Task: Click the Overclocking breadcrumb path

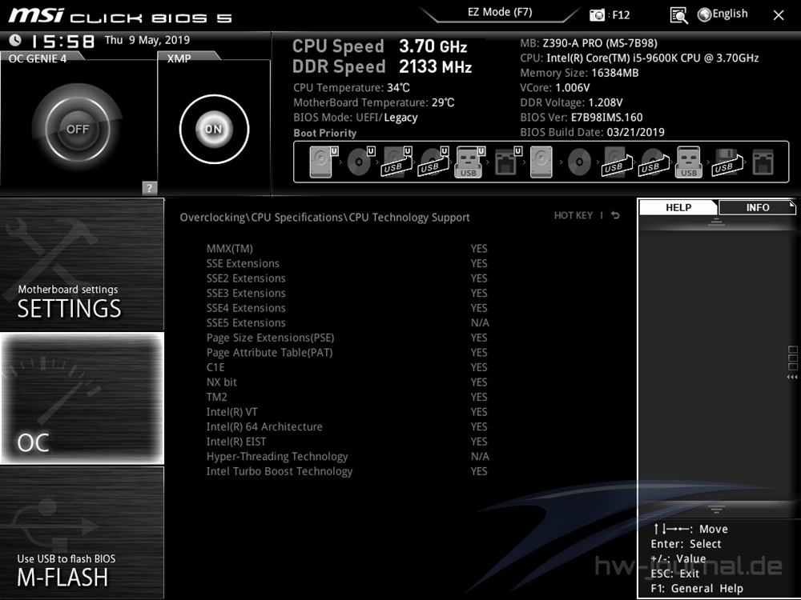Action: [324, 218]
